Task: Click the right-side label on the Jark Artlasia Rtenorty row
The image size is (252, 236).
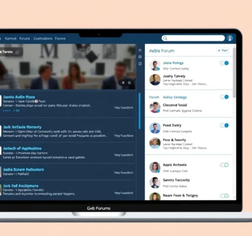Action: [x=124, y=136]
